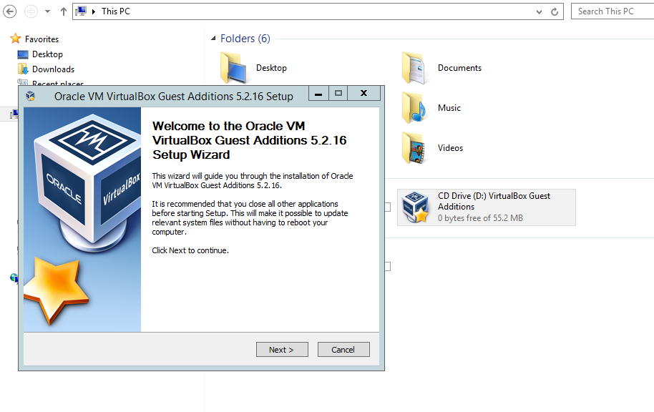
Task: Expand address bar history dropdown
Action: [539, 11]
